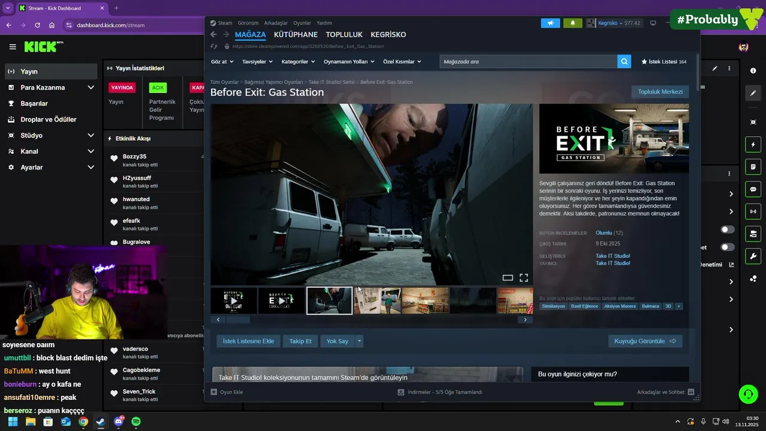Open Tavsiyeler dropdown in Steam store

coord(257,62)
